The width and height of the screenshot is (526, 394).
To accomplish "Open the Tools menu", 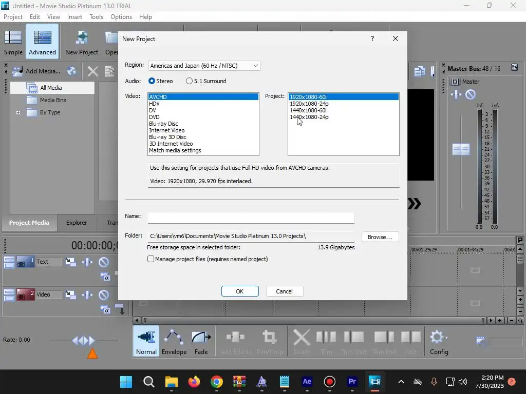I will (96, 17).
